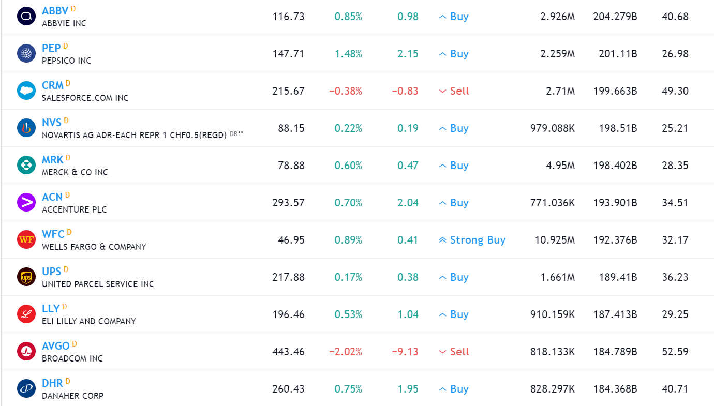Click the 116.73 price for ABBV
The width and height of the screenshot is (714, 406).
[289, 17]
